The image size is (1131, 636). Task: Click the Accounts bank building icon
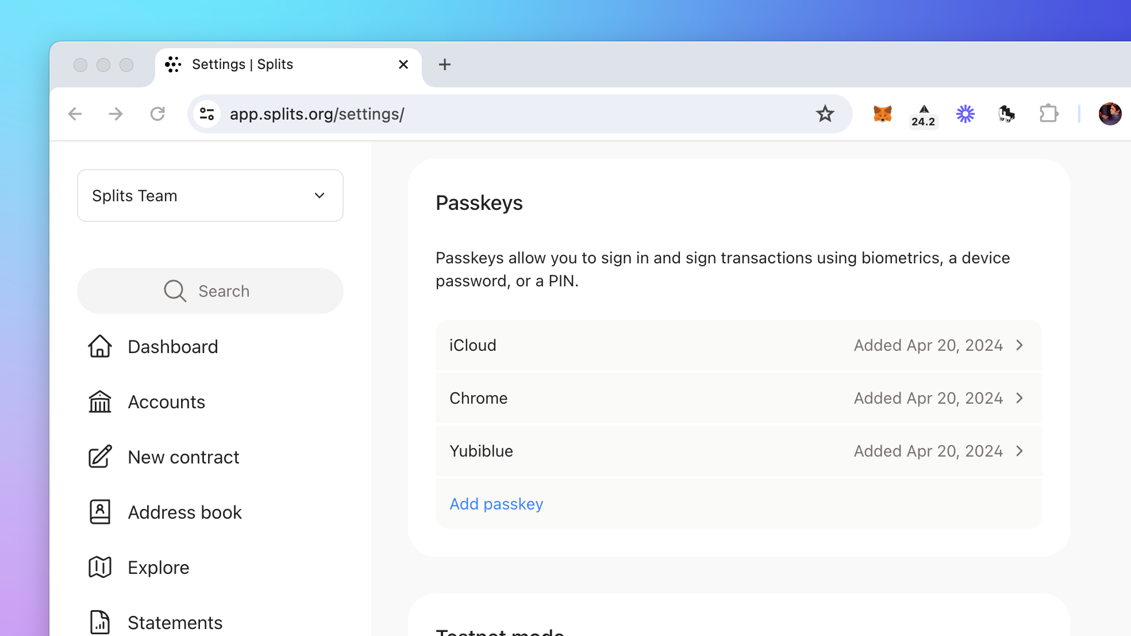click(100, 402)
